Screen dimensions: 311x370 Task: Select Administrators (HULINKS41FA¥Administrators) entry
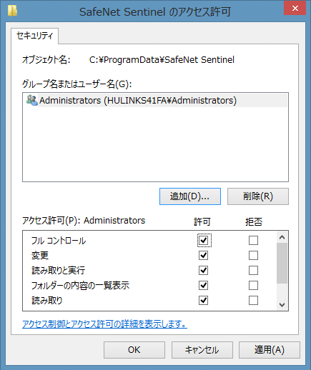pyautogui.click(x=155, y=101)
